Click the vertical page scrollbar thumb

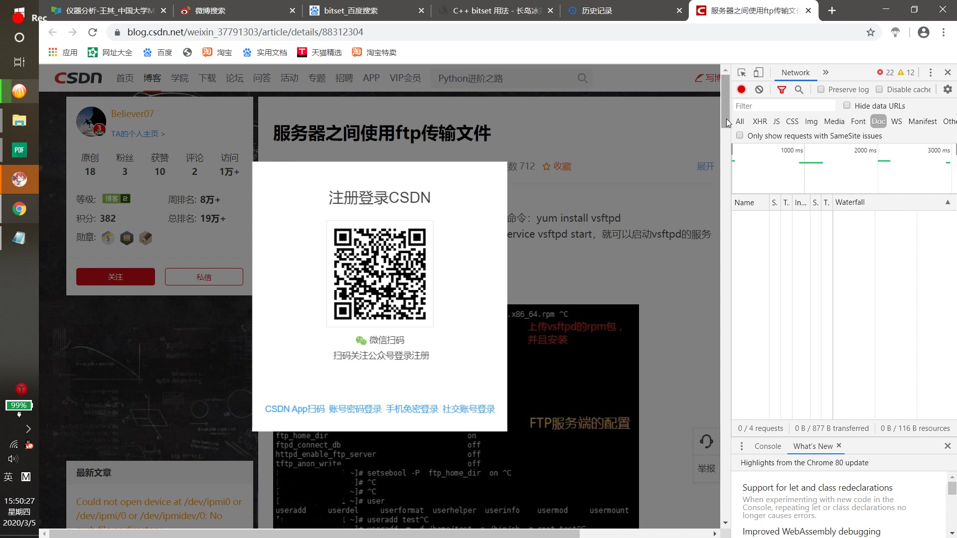(725, 101)
